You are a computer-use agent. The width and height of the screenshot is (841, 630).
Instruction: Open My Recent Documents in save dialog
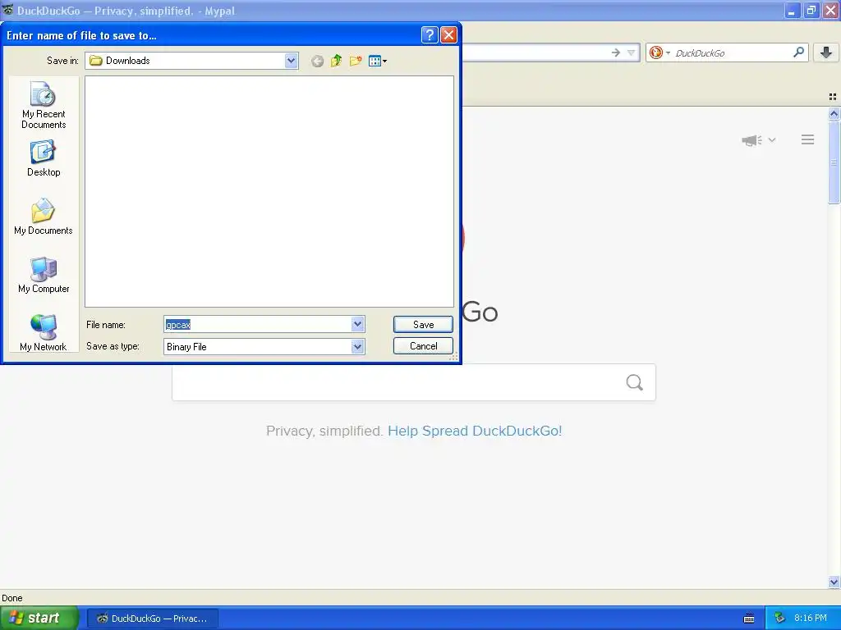tap(44, 105)
